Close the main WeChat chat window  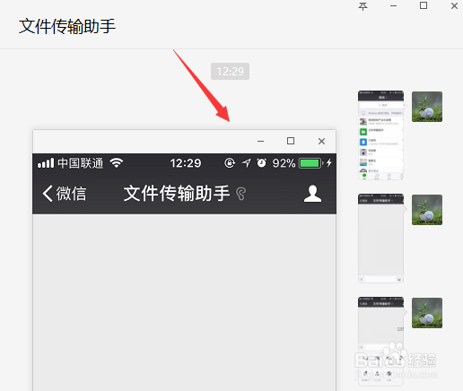click(x=454, y=5)
